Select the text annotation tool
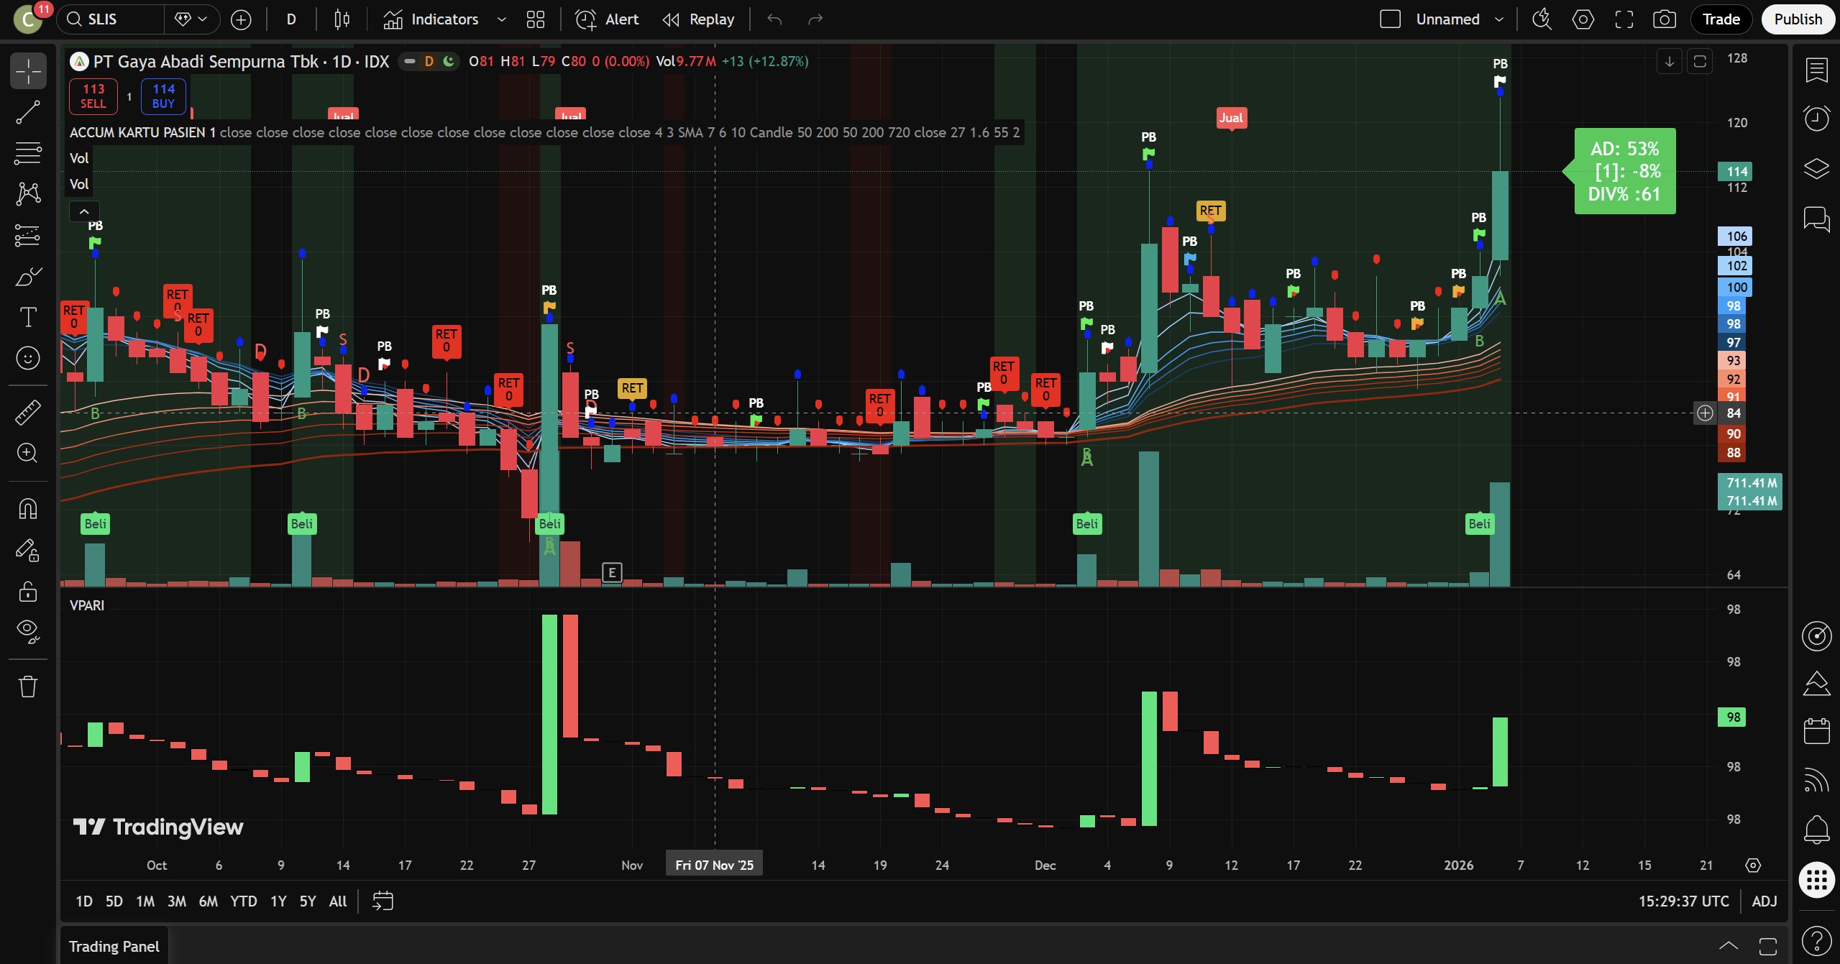 (28, 317)
